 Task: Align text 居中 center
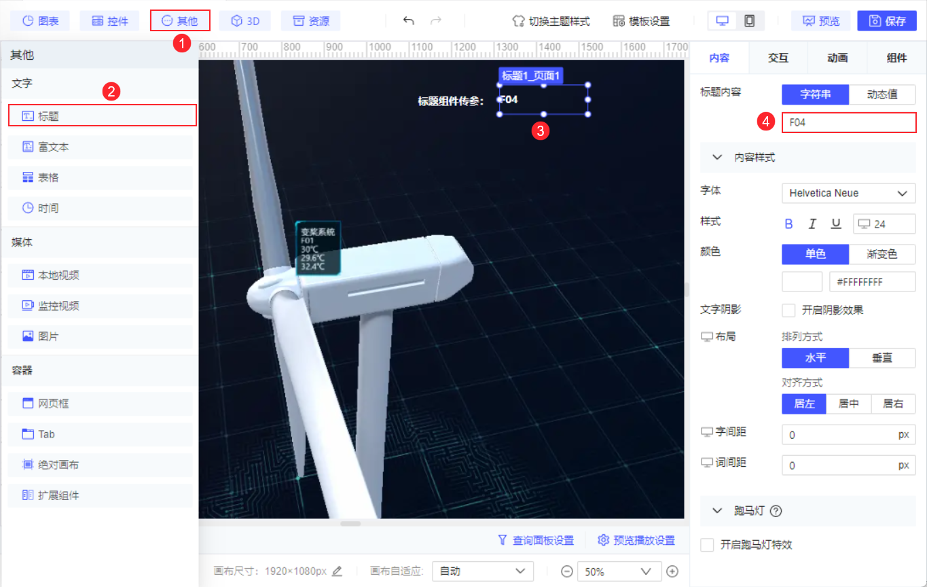(x=849, y=404)
